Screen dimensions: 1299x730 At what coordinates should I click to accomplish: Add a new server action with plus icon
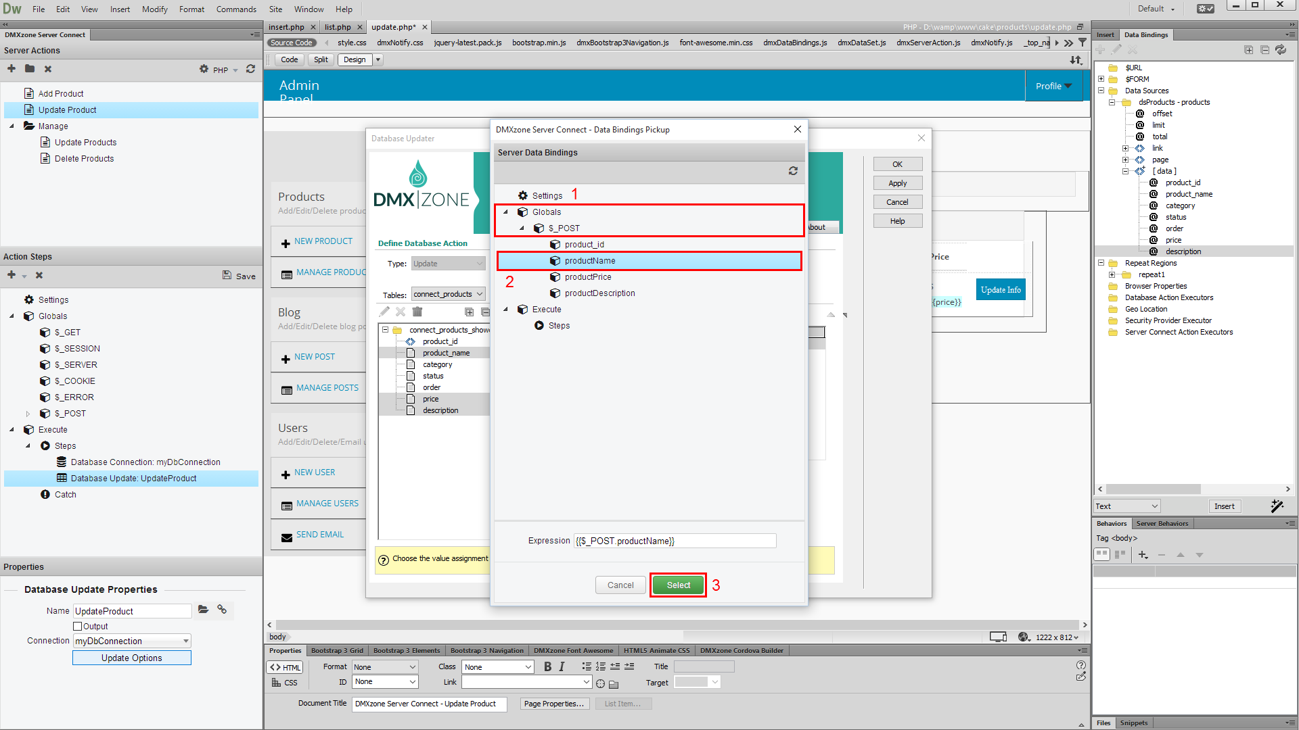(12, 69)
